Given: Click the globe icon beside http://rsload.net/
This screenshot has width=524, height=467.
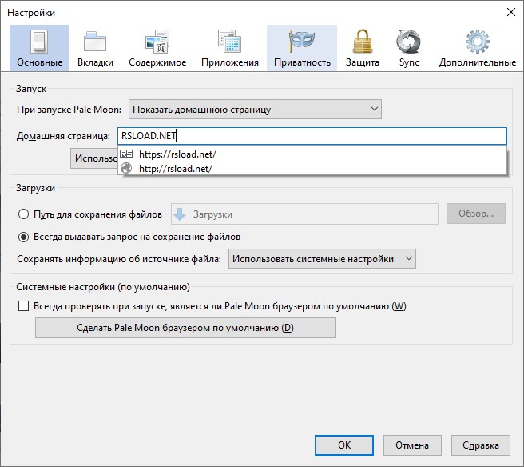Looking at the screenshot, I should [x=126, y=168].
